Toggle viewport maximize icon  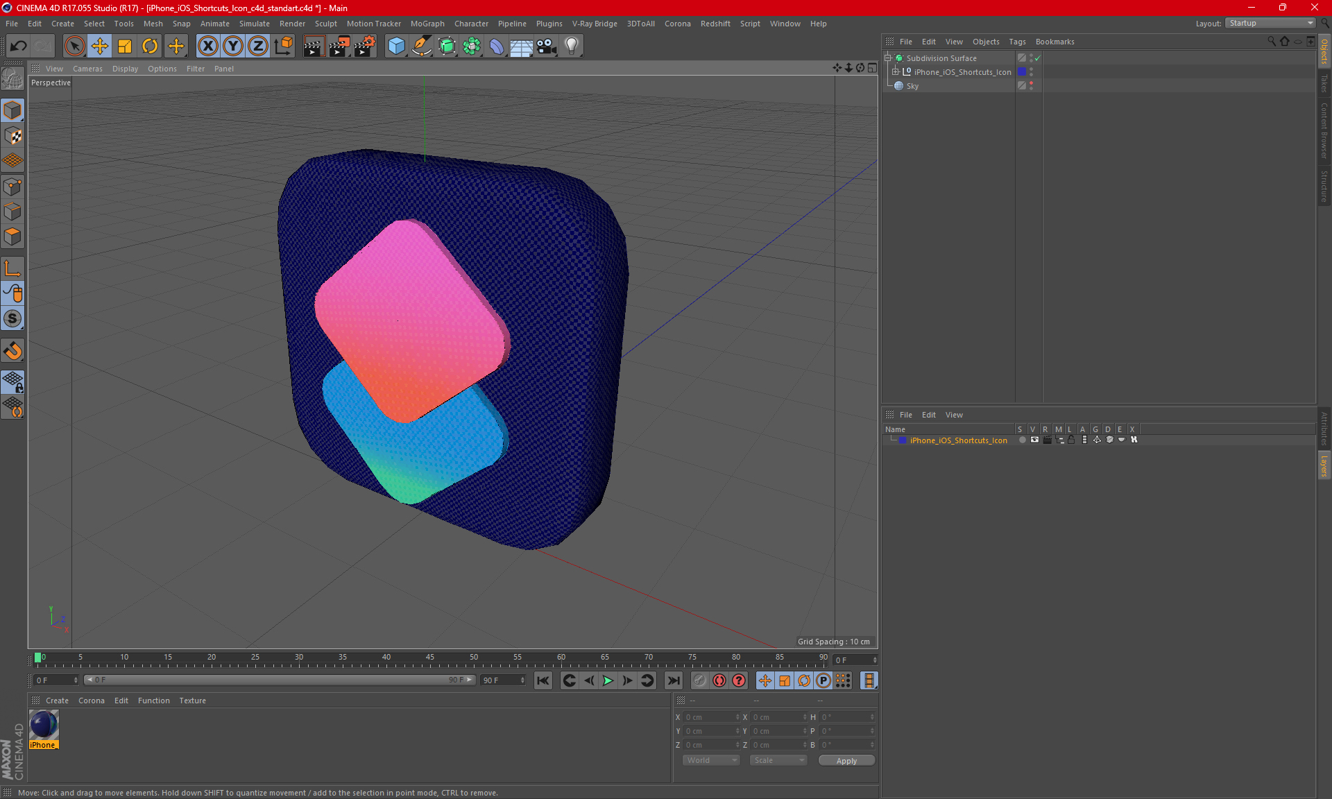(x=872, y=68)
